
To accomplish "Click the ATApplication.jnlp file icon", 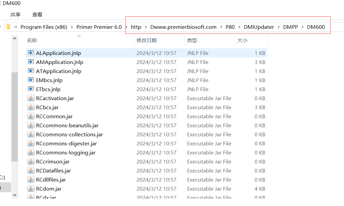I will tap(31, 71).
